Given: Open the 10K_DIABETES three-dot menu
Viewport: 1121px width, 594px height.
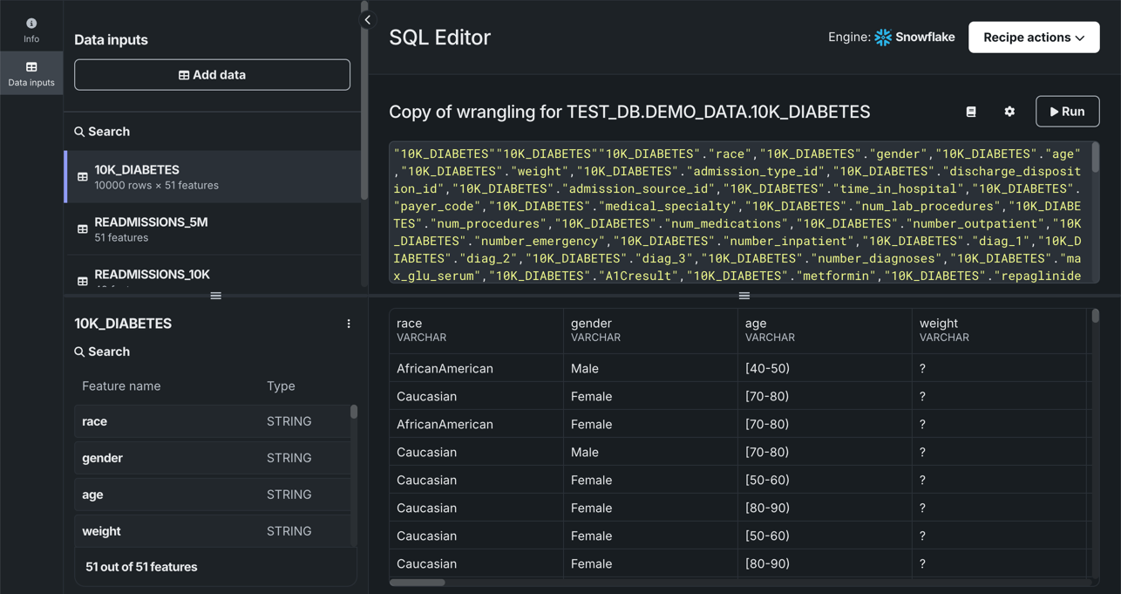Looking at the screenshot, I should [x=349, y=324].
